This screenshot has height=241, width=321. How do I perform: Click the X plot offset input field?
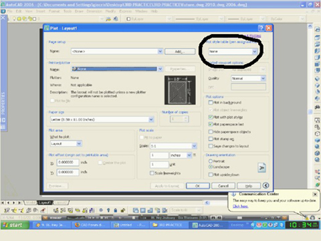pos(68,162)
